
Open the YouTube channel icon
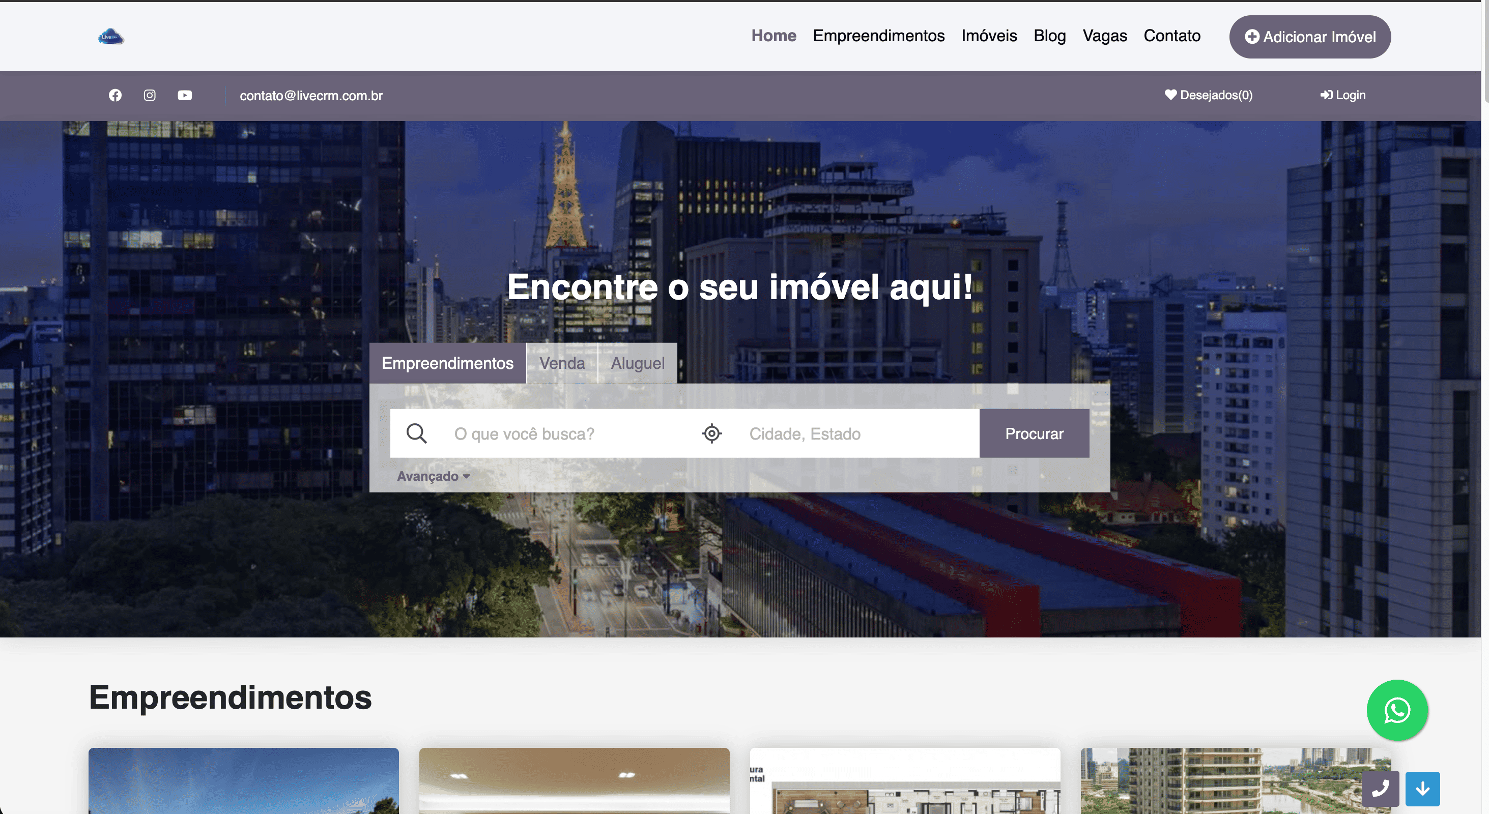184,95
